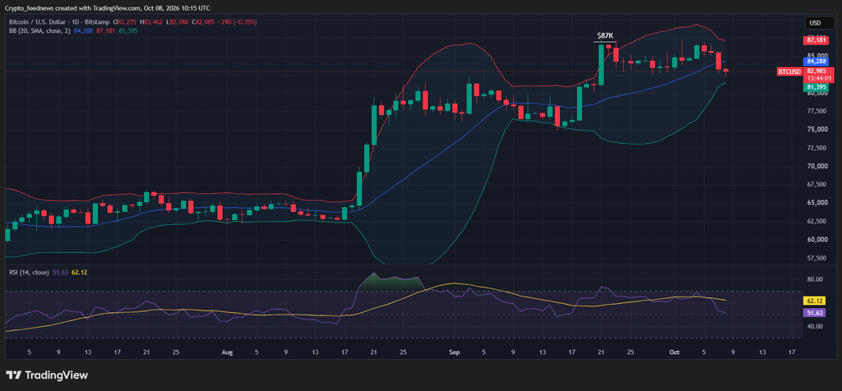The width and height of the screenshot is (842, 391).
Task: Click the blue BB basis value 84,288 in legend
Action: [83, 30]
